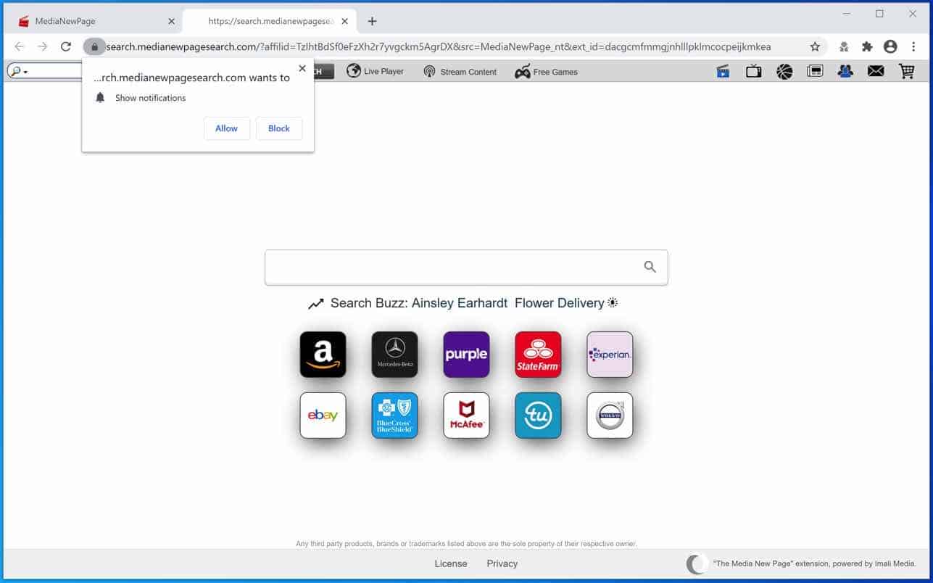This screenshot has width=933, height=583.
Task: Open a new browser tab
Action: [x=372, y=21]
